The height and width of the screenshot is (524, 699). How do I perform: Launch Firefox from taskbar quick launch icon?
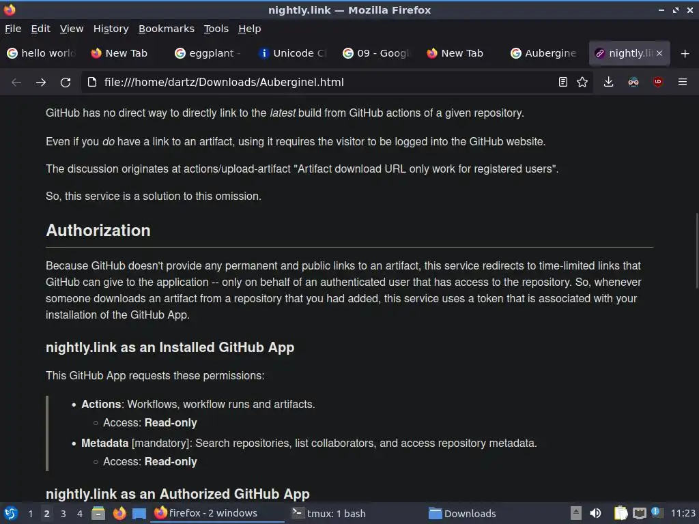[x=119, y=513]
